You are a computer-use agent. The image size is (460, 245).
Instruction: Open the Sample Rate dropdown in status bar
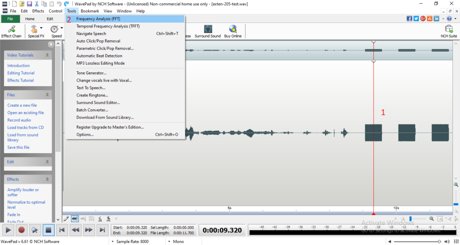[111, 241]
